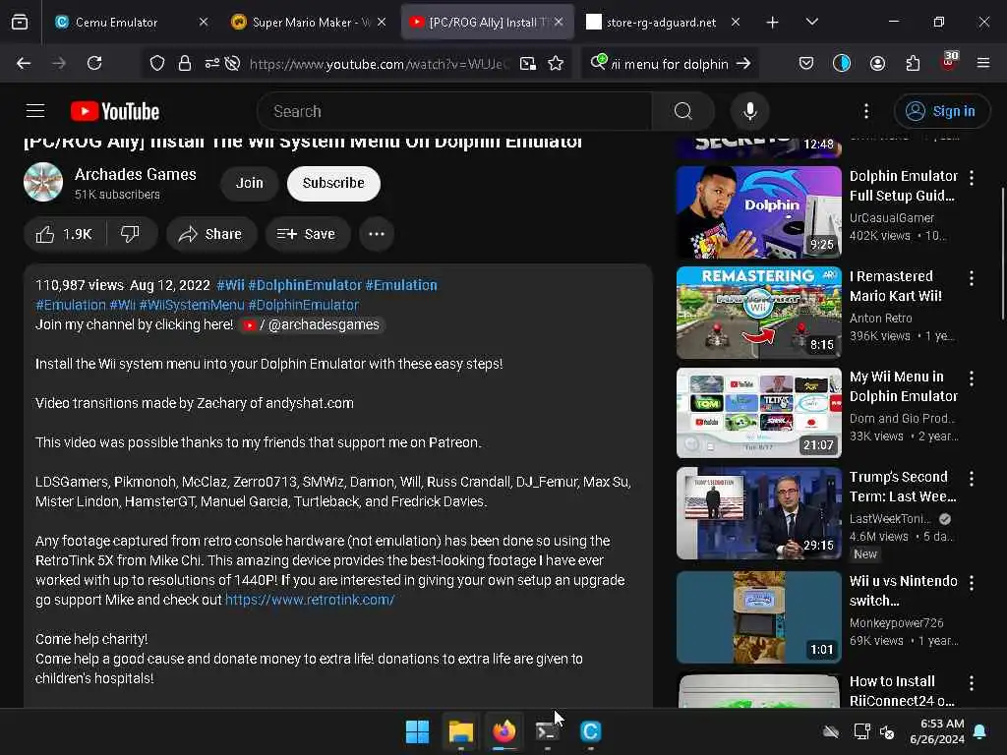List all tabs with the dropdown chevron
The width and height of the screenshot is (1007, 755).
pyautogui.click(x=811, y=23)
